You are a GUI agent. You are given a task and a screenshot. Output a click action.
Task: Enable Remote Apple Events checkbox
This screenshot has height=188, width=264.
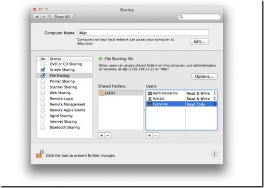point(43,110)
